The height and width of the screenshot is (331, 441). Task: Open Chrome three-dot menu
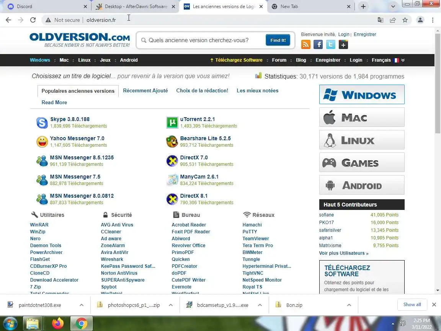point(433,20)
